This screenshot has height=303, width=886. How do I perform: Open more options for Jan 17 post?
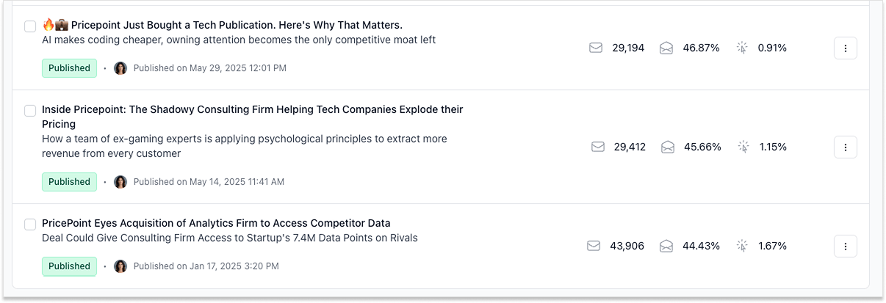(x=845, y=246)
